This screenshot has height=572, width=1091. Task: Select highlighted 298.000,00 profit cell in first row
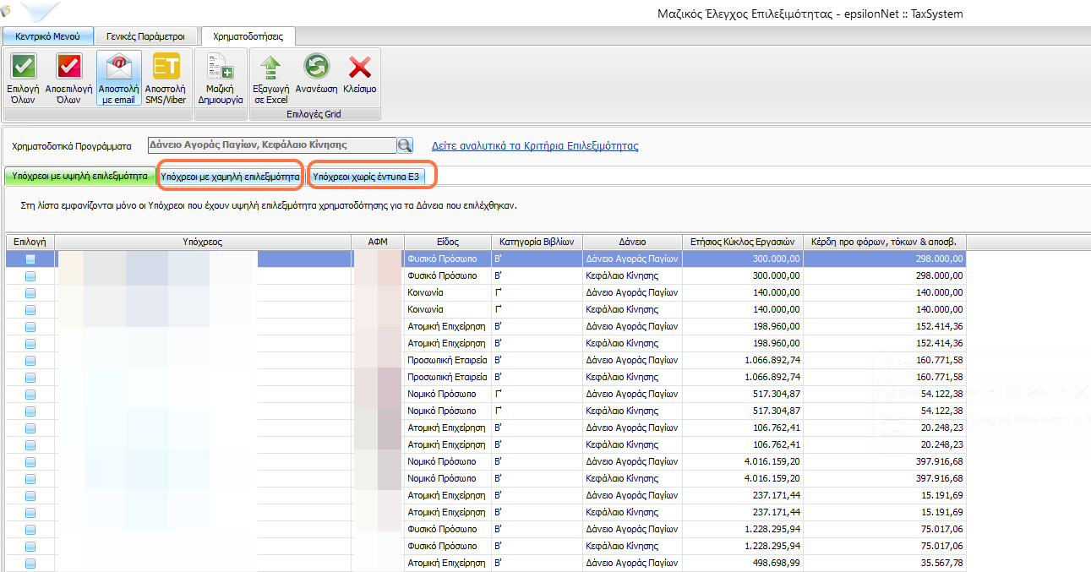click(885, 259)
